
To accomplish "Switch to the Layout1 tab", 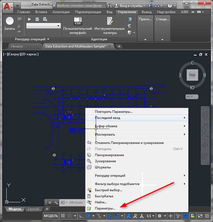I will (x=33, y=209).
